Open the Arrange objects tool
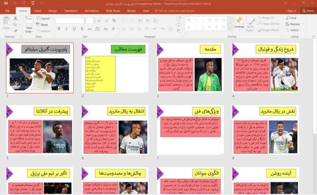Image resolution: width=317 pixels, height=195 pixels. 239,23
